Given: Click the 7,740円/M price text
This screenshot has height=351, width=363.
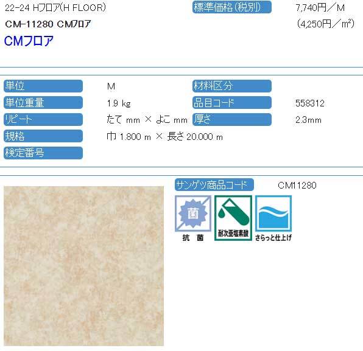Looking at the screenshot, I should point(320,8).
